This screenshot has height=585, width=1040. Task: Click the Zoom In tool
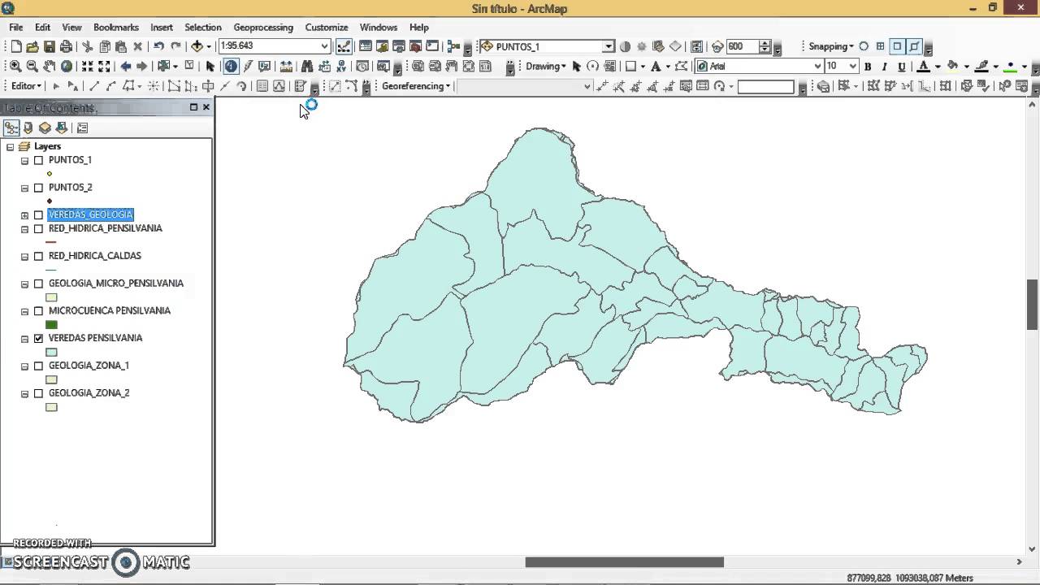[15, 66]
